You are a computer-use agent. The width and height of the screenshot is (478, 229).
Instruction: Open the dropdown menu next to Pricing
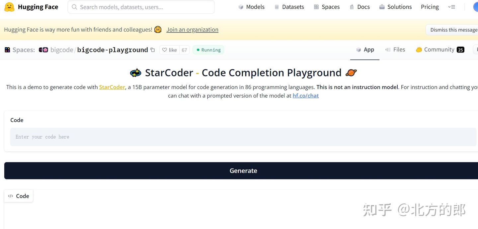451,7
